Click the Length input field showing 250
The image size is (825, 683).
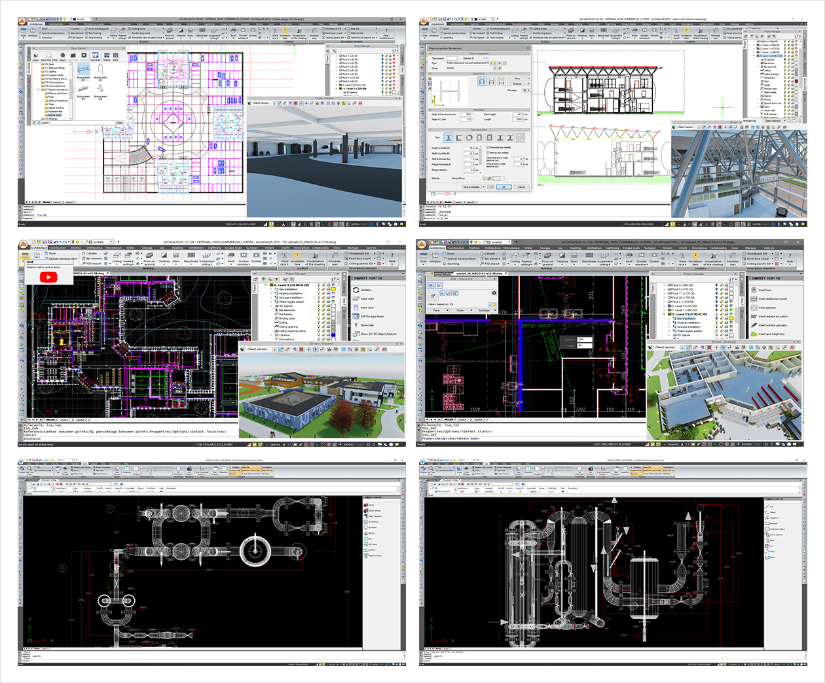(x=583, y=340)
